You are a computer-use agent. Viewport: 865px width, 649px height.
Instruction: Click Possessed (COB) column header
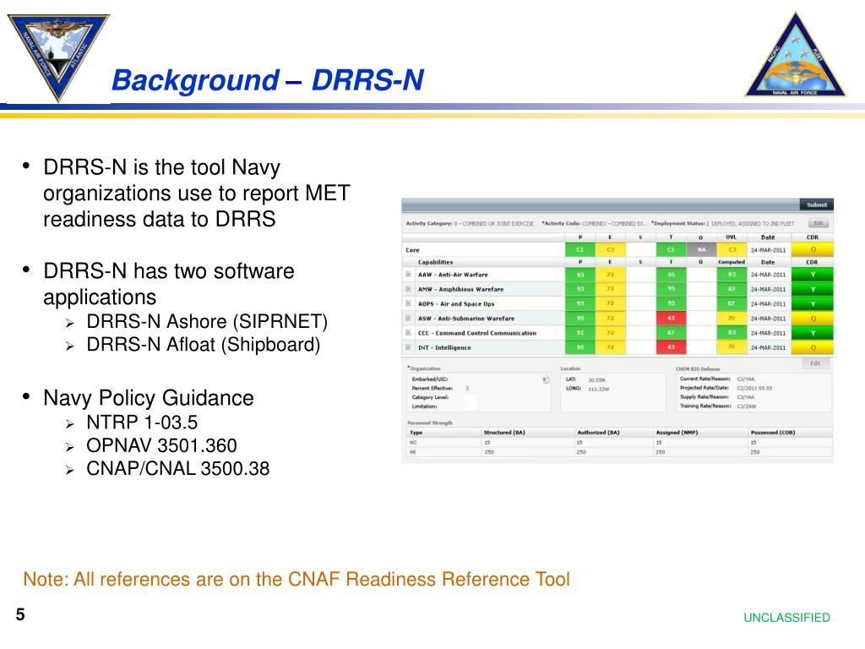coord(773,433)
